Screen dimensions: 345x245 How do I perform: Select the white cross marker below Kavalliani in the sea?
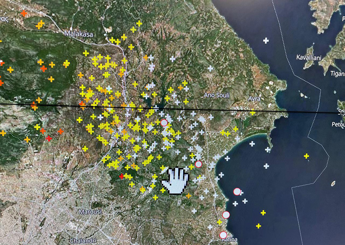tap(266, 41)
